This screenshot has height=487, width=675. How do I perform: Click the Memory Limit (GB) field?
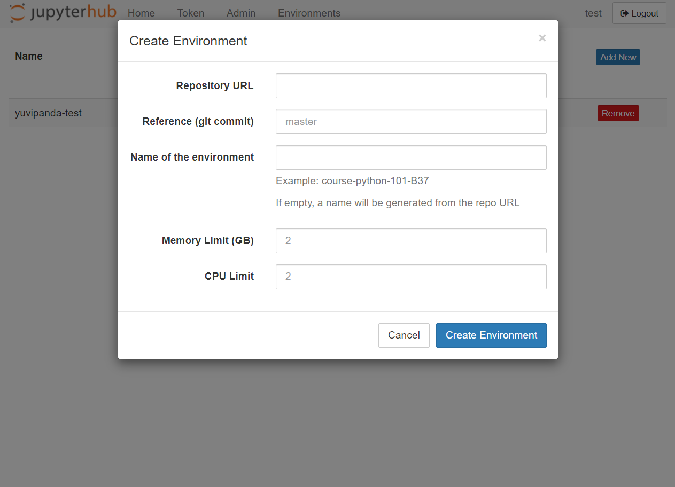click(410, 240)
